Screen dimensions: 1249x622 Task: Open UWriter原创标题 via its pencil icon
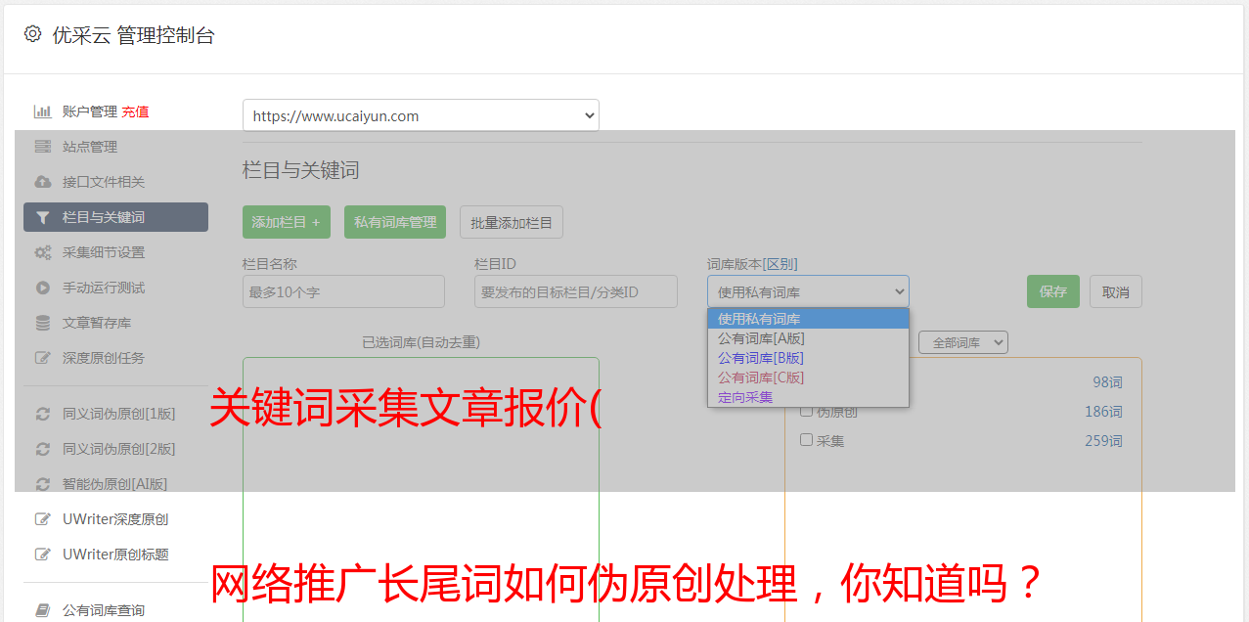pyautogui.click(x=43, y=555)
